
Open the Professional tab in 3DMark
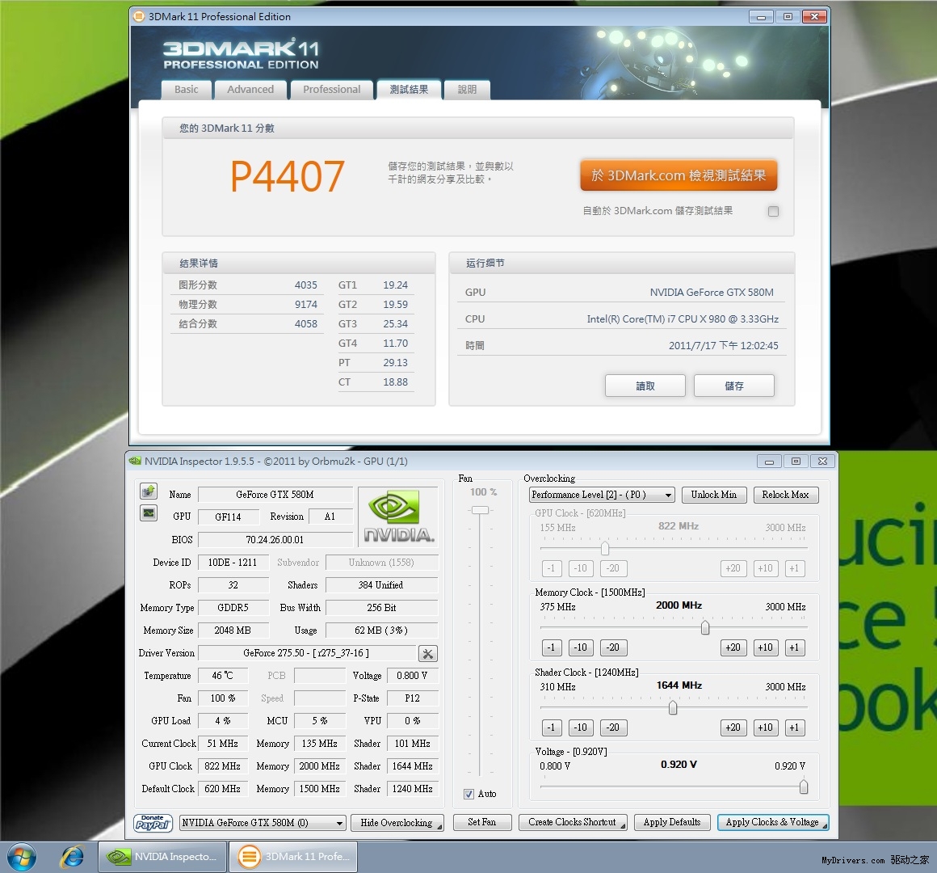coord(331,90)
